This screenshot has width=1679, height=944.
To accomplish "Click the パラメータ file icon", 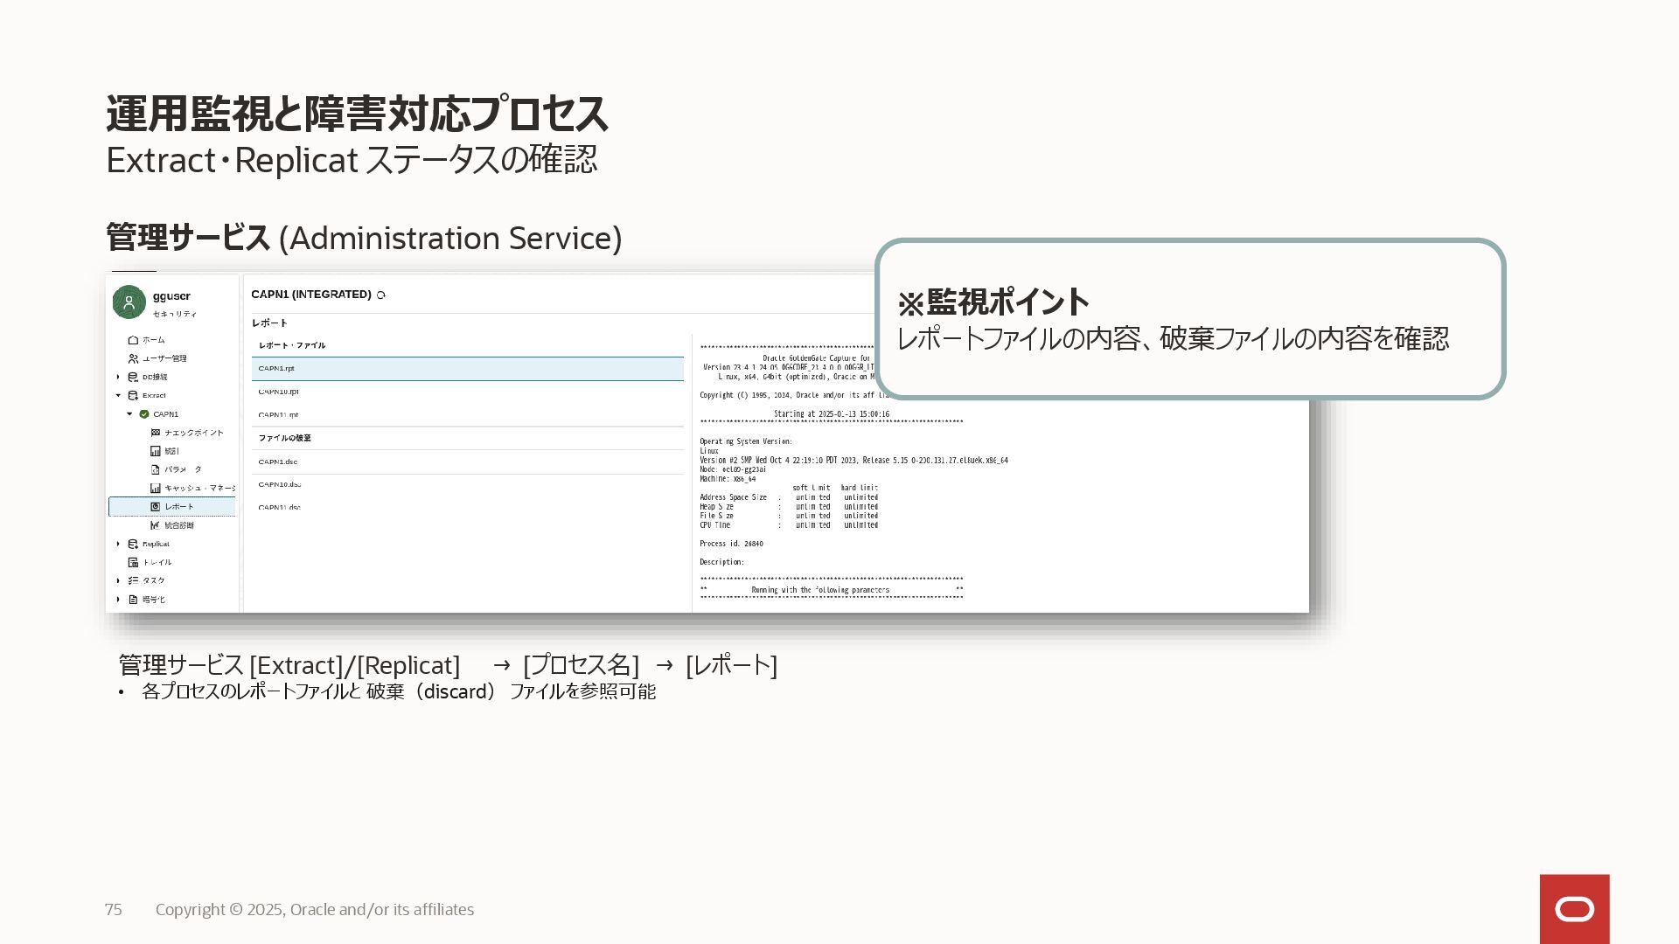I will click(x=156, y=469).
